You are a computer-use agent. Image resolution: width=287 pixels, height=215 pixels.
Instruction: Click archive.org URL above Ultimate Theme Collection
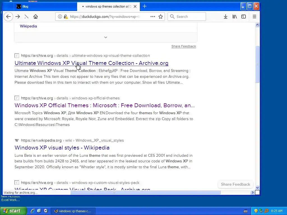click(x=85, y=56)
